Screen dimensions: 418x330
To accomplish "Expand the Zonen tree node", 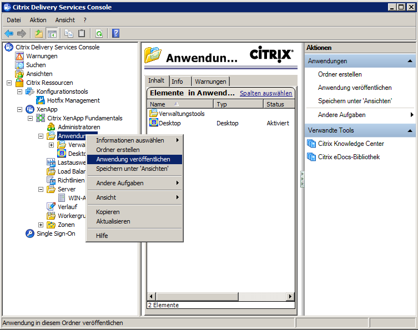I will click(41, 225).
